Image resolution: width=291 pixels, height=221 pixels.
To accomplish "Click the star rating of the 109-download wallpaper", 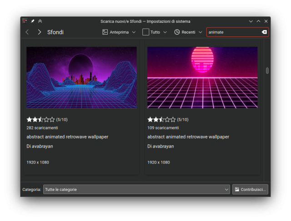I will [x=161, y=119].
